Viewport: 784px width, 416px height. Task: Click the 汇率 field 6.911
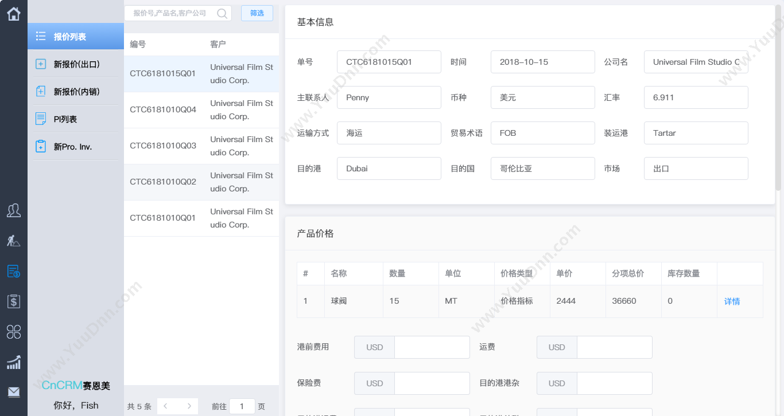click(x=696, y=97)
